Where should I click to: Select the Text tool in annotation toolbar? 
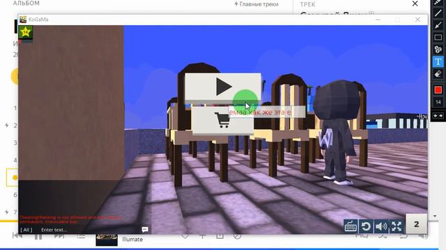tap(438, 62)
